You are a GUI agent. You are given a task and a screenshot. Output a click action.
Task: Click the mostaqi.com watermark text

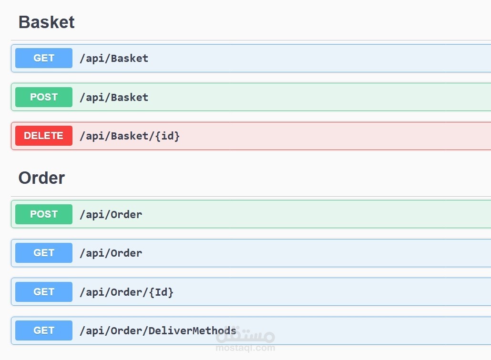tap(245, 348)
